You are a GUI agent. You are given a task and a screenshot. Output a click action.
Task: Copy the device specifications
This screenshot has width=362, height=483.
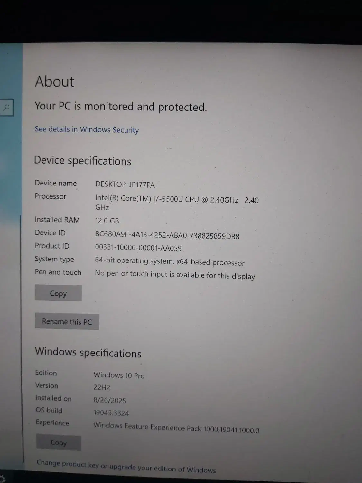click(x=58, y=293)
